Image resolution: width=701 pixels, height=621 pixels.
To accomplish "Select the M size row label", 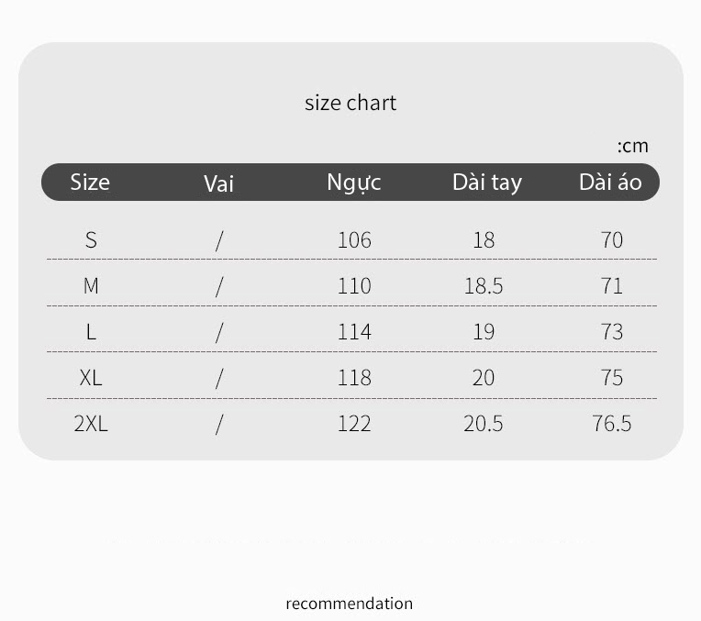I will tap(91, 285).
